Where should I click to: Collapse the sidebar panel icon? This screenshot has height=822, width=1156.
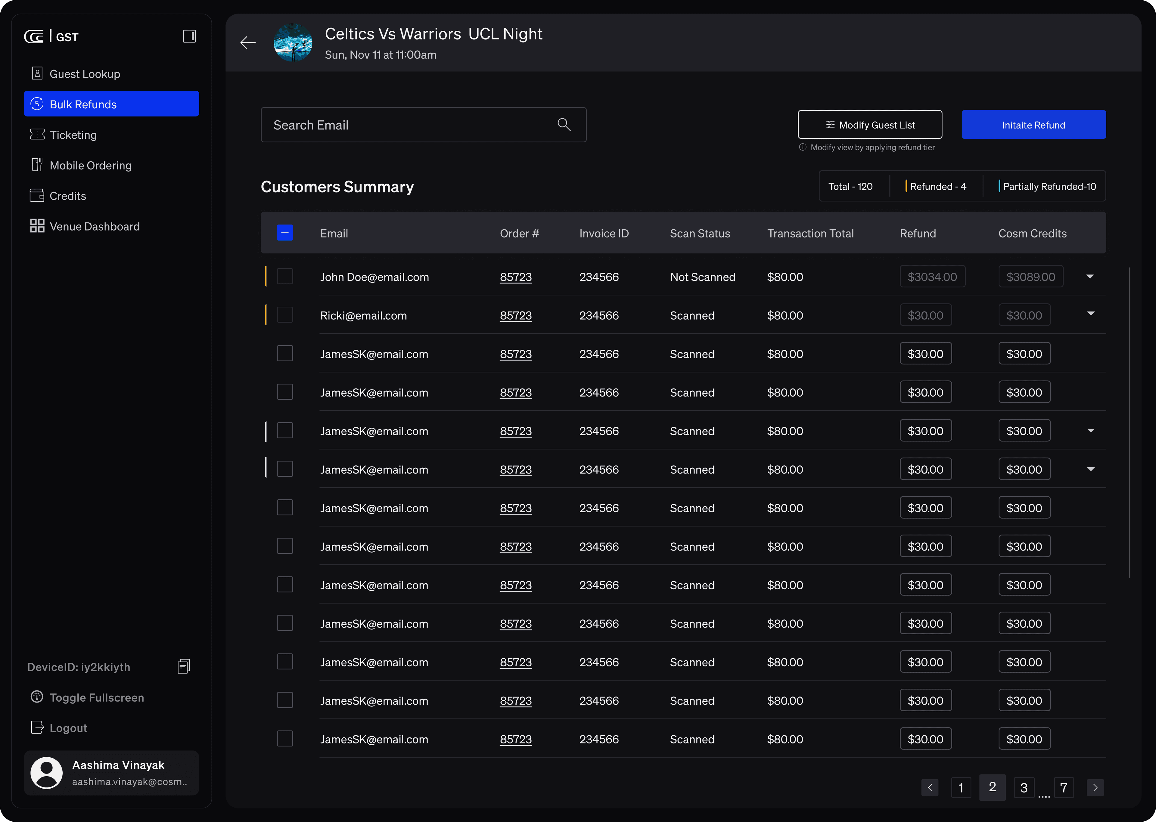pos(189,36)
